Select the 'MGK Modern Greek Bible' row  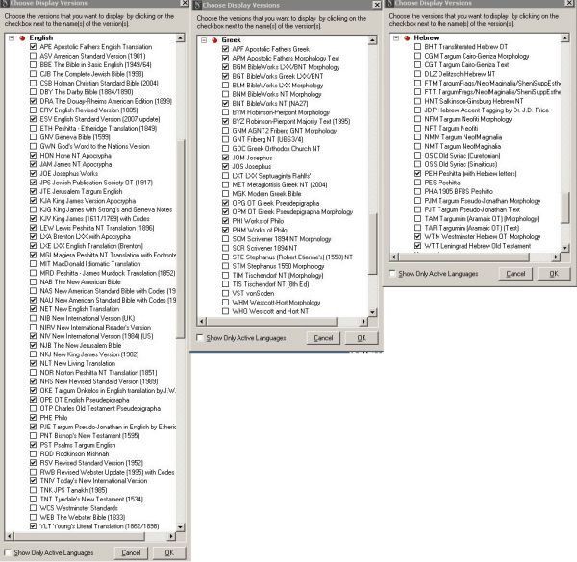click(266, 194)
